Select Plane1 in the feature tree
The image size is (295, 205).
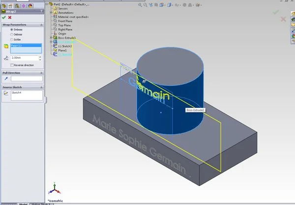(62, 51)
